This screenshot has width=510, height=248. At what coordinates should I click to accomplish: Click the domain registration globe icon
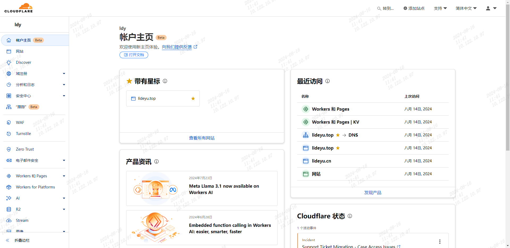(9, 74)
